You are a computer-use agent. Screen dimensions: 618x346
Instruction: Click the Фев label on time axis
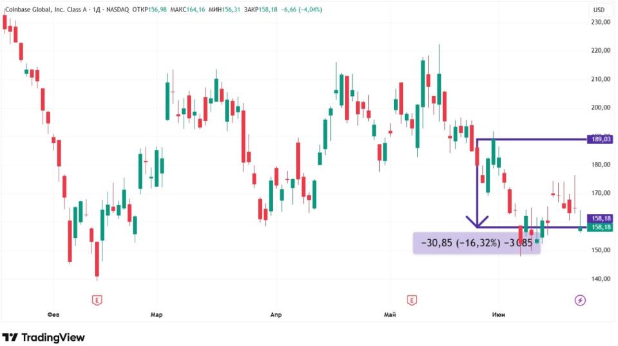[53, 314]
